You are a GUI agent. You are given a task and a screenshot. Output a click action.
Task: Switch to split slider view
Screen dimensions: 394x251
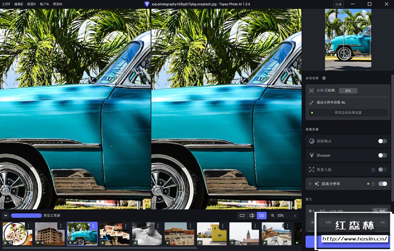tap(252, 216)
